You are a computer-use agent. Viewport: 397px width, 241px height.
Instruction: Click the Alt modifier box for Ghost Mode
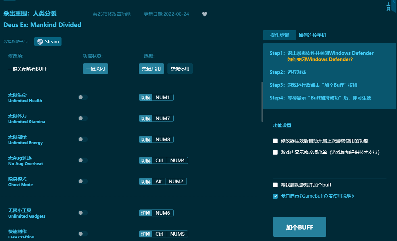pos(159,181)
